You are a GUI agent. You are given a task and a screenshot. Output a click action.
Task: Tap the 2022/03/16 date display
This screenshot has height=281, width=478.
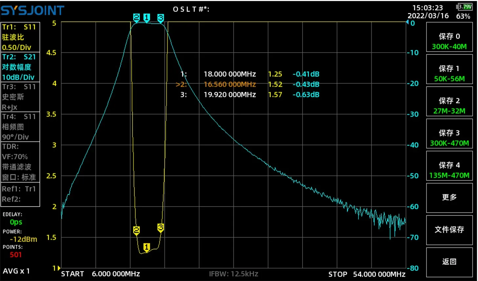click(x=428, y=16)
